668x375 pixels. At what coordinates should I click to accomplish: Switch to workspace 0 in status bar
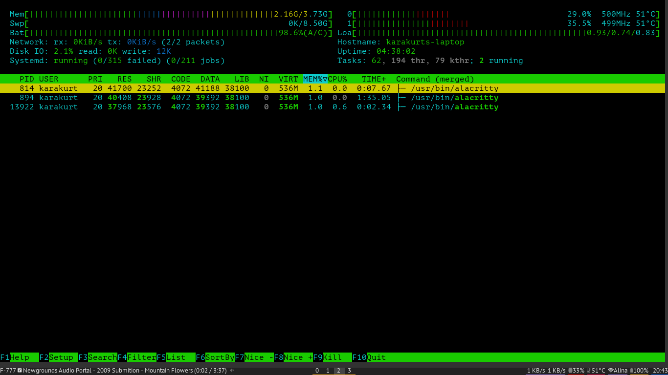[x=317, y=371]
